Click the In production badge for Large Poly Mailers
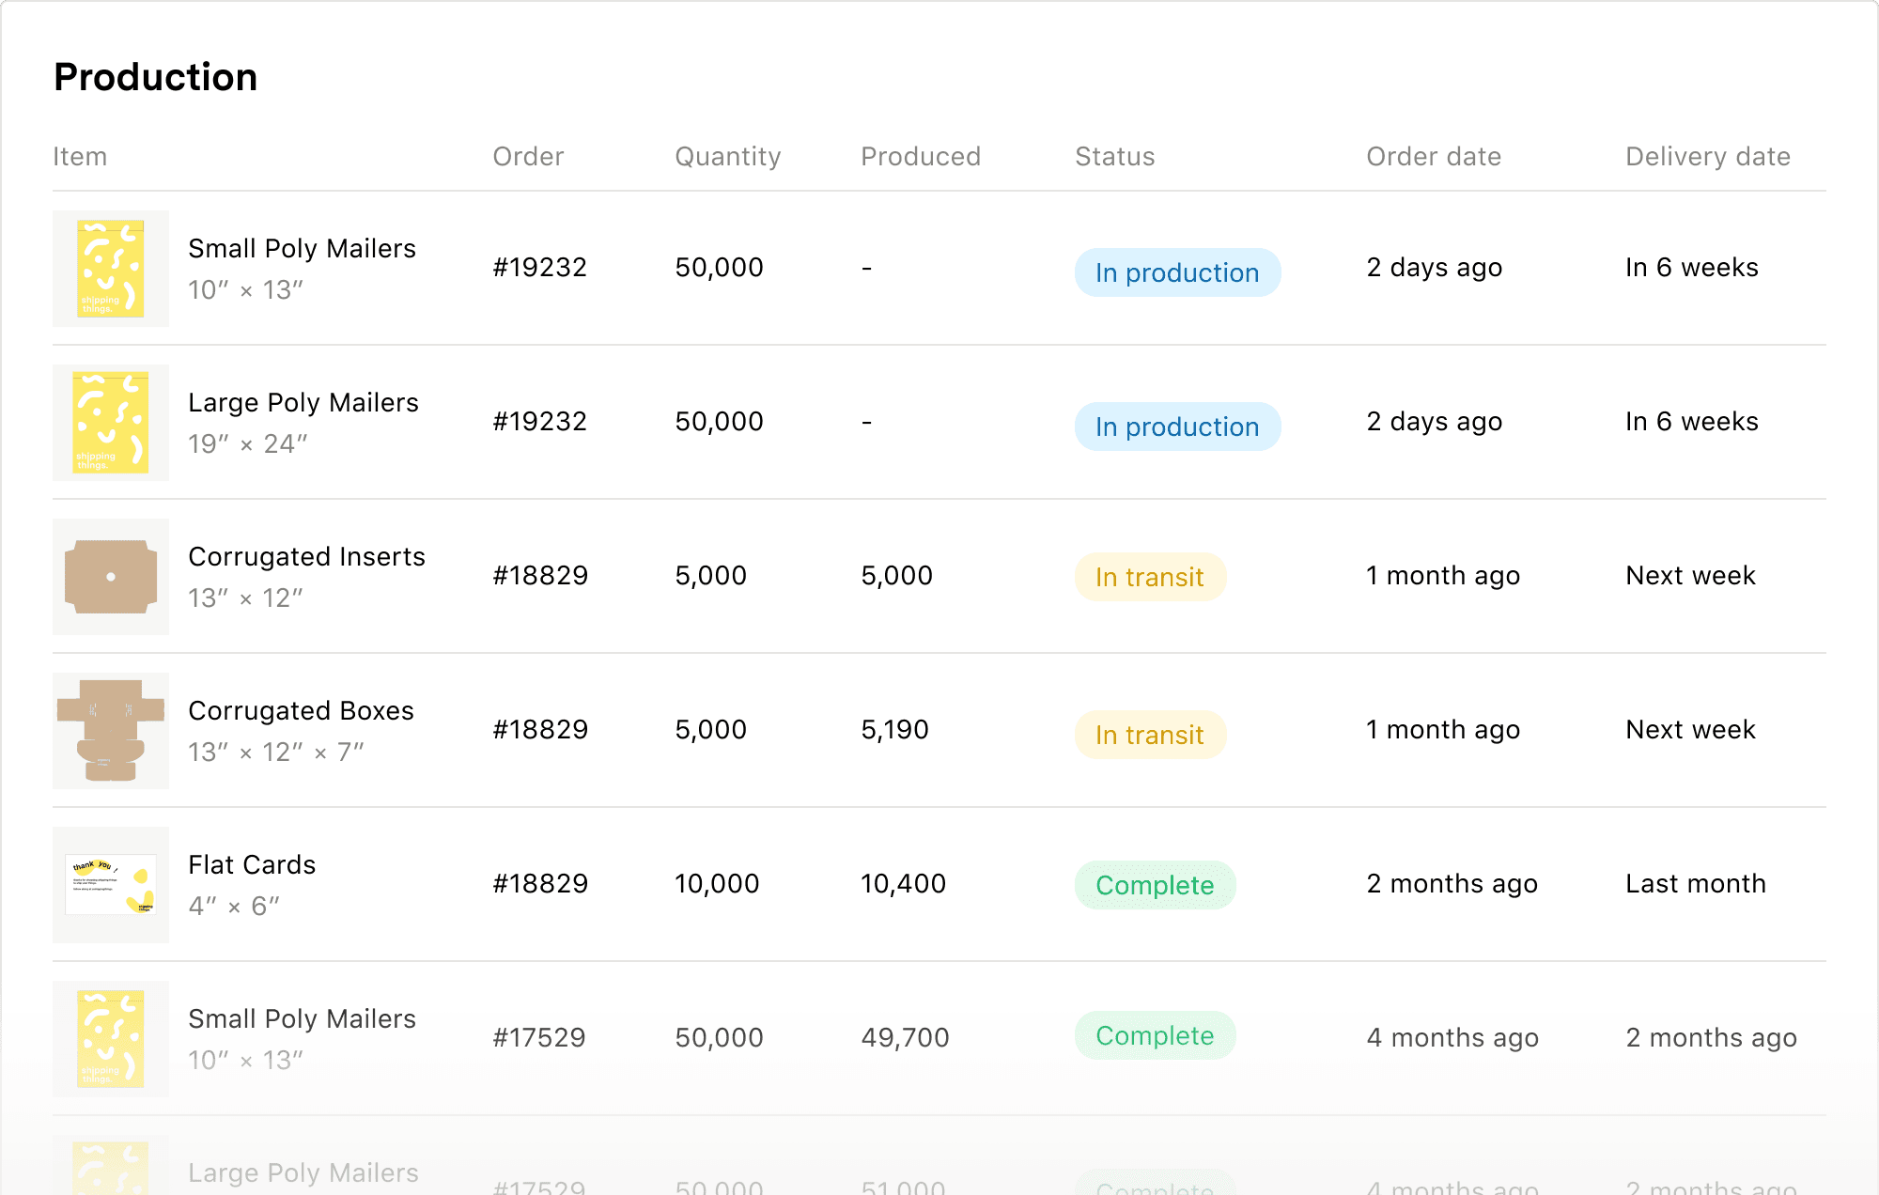 (1177, 427)
